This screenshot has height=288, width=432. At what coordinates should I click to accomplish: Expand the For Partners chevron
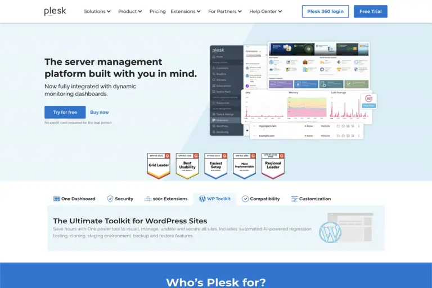coord(240,11)
